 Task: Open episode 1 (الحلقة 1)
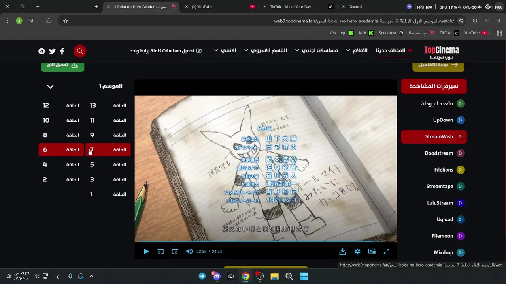coord(108,194)
